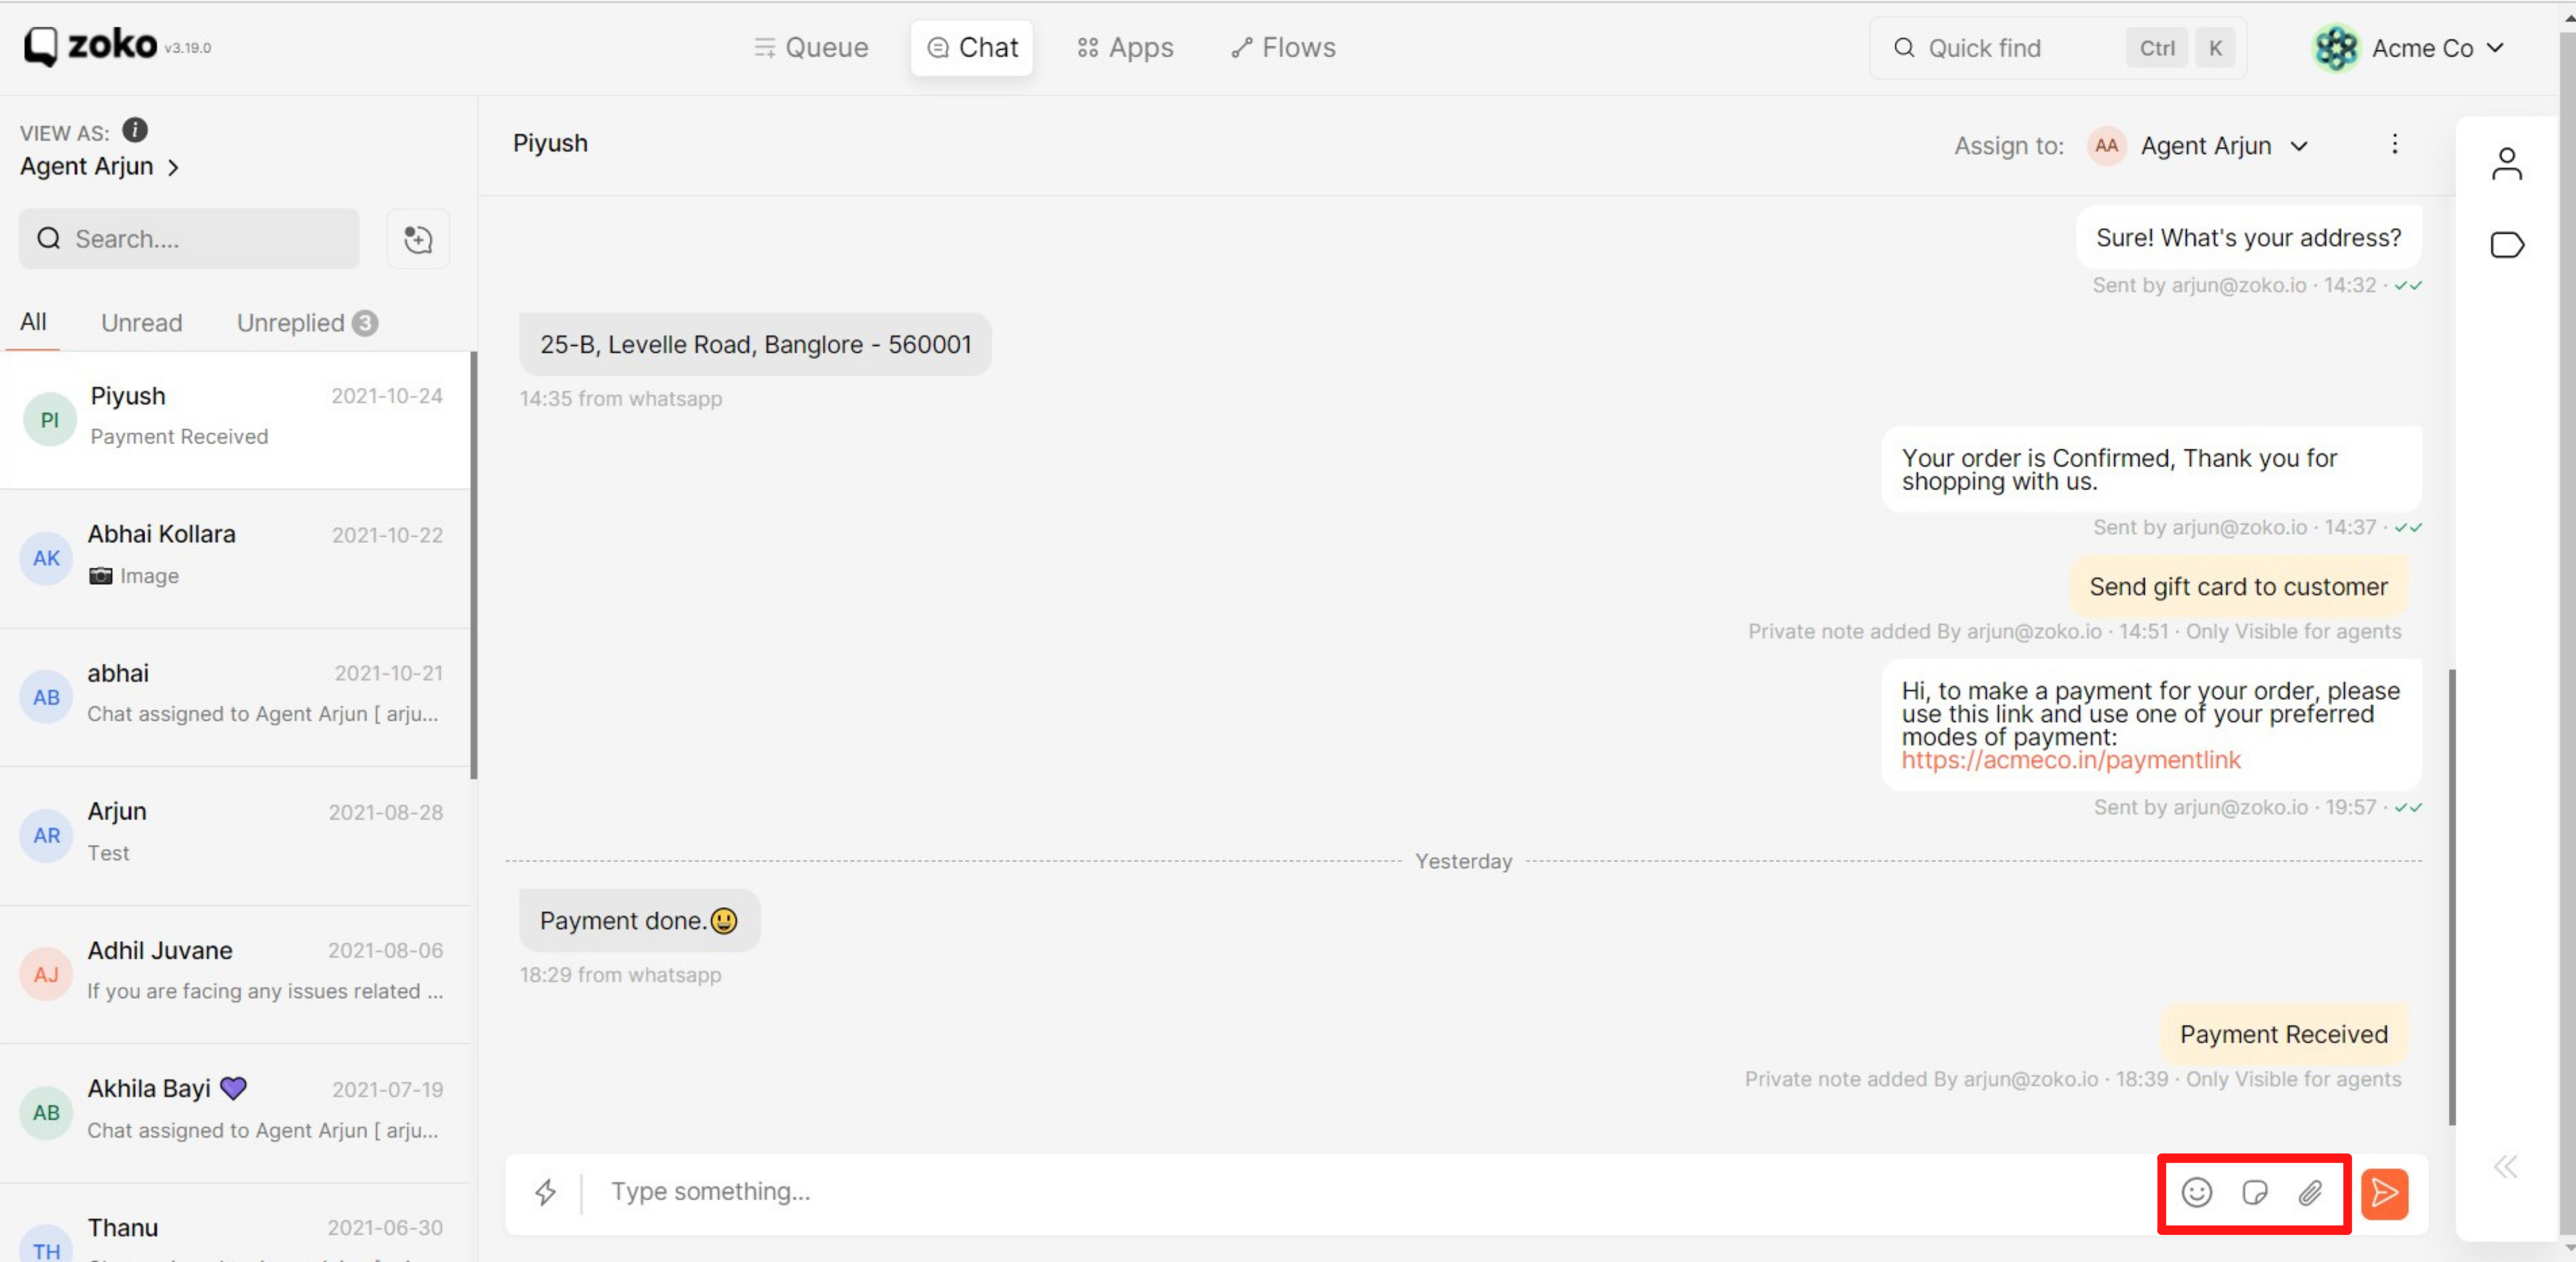Expand the right panel double-chevron

point(2505,1167)
